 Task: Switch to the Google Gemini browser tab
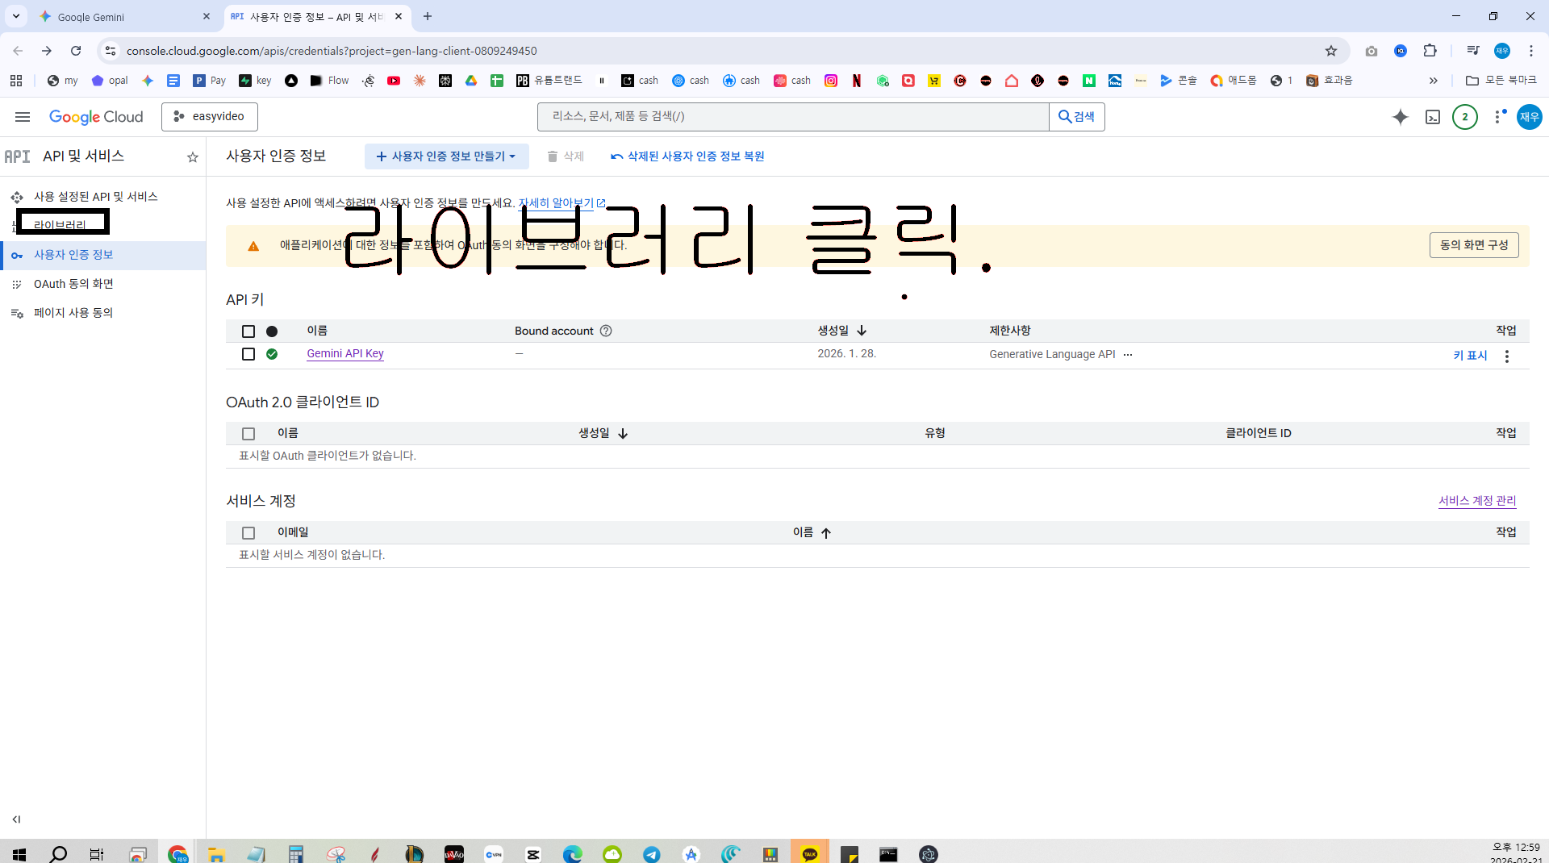(125, 16)
